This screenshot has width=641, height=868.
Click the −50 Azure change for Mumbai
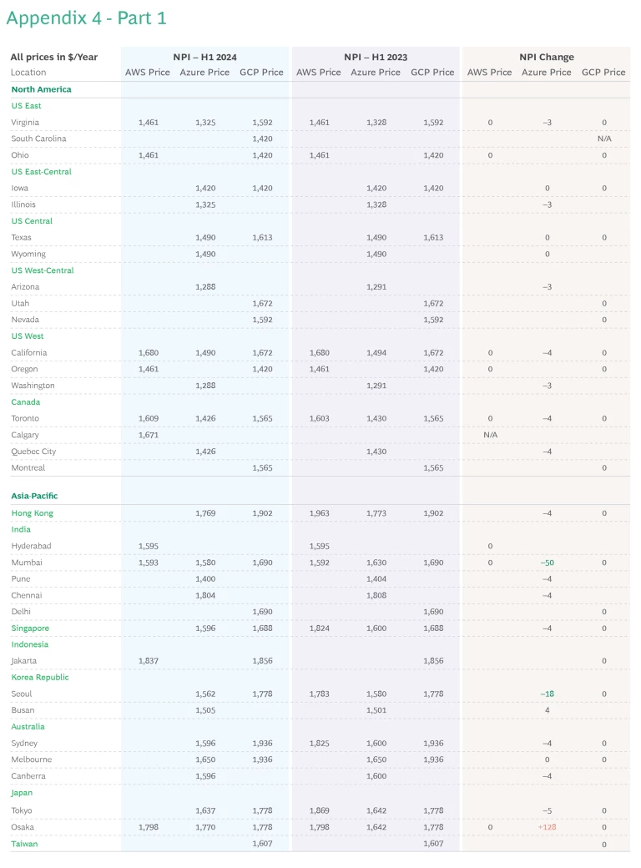point(547,563)
